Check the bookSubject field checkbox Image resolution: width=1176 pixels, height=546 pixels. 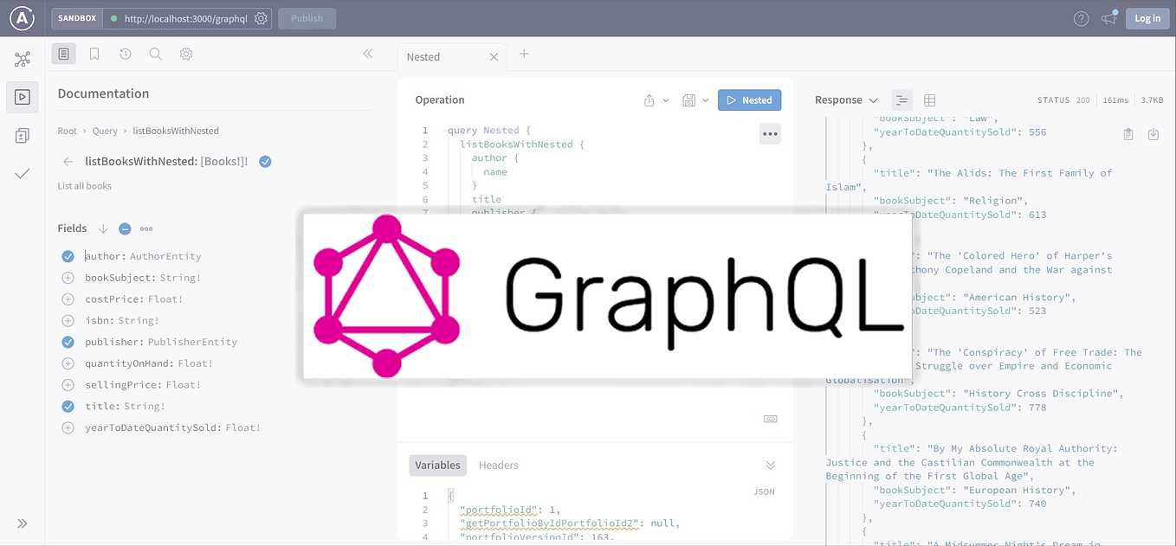tap(68, 278)
